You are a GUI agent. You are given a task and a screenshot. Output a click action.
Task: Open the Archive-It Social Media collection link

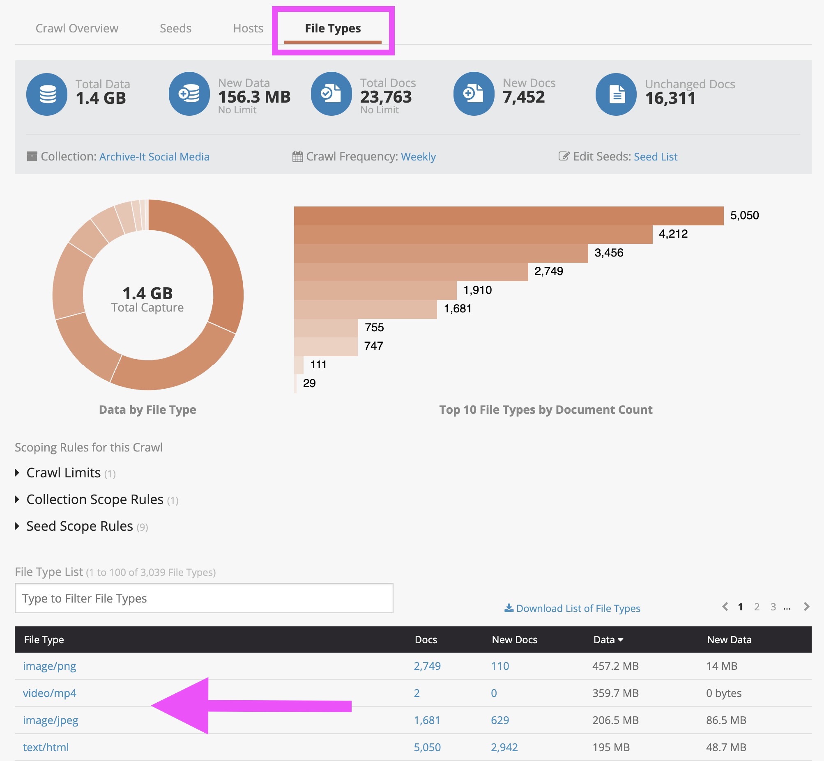[x=154, y=157]
